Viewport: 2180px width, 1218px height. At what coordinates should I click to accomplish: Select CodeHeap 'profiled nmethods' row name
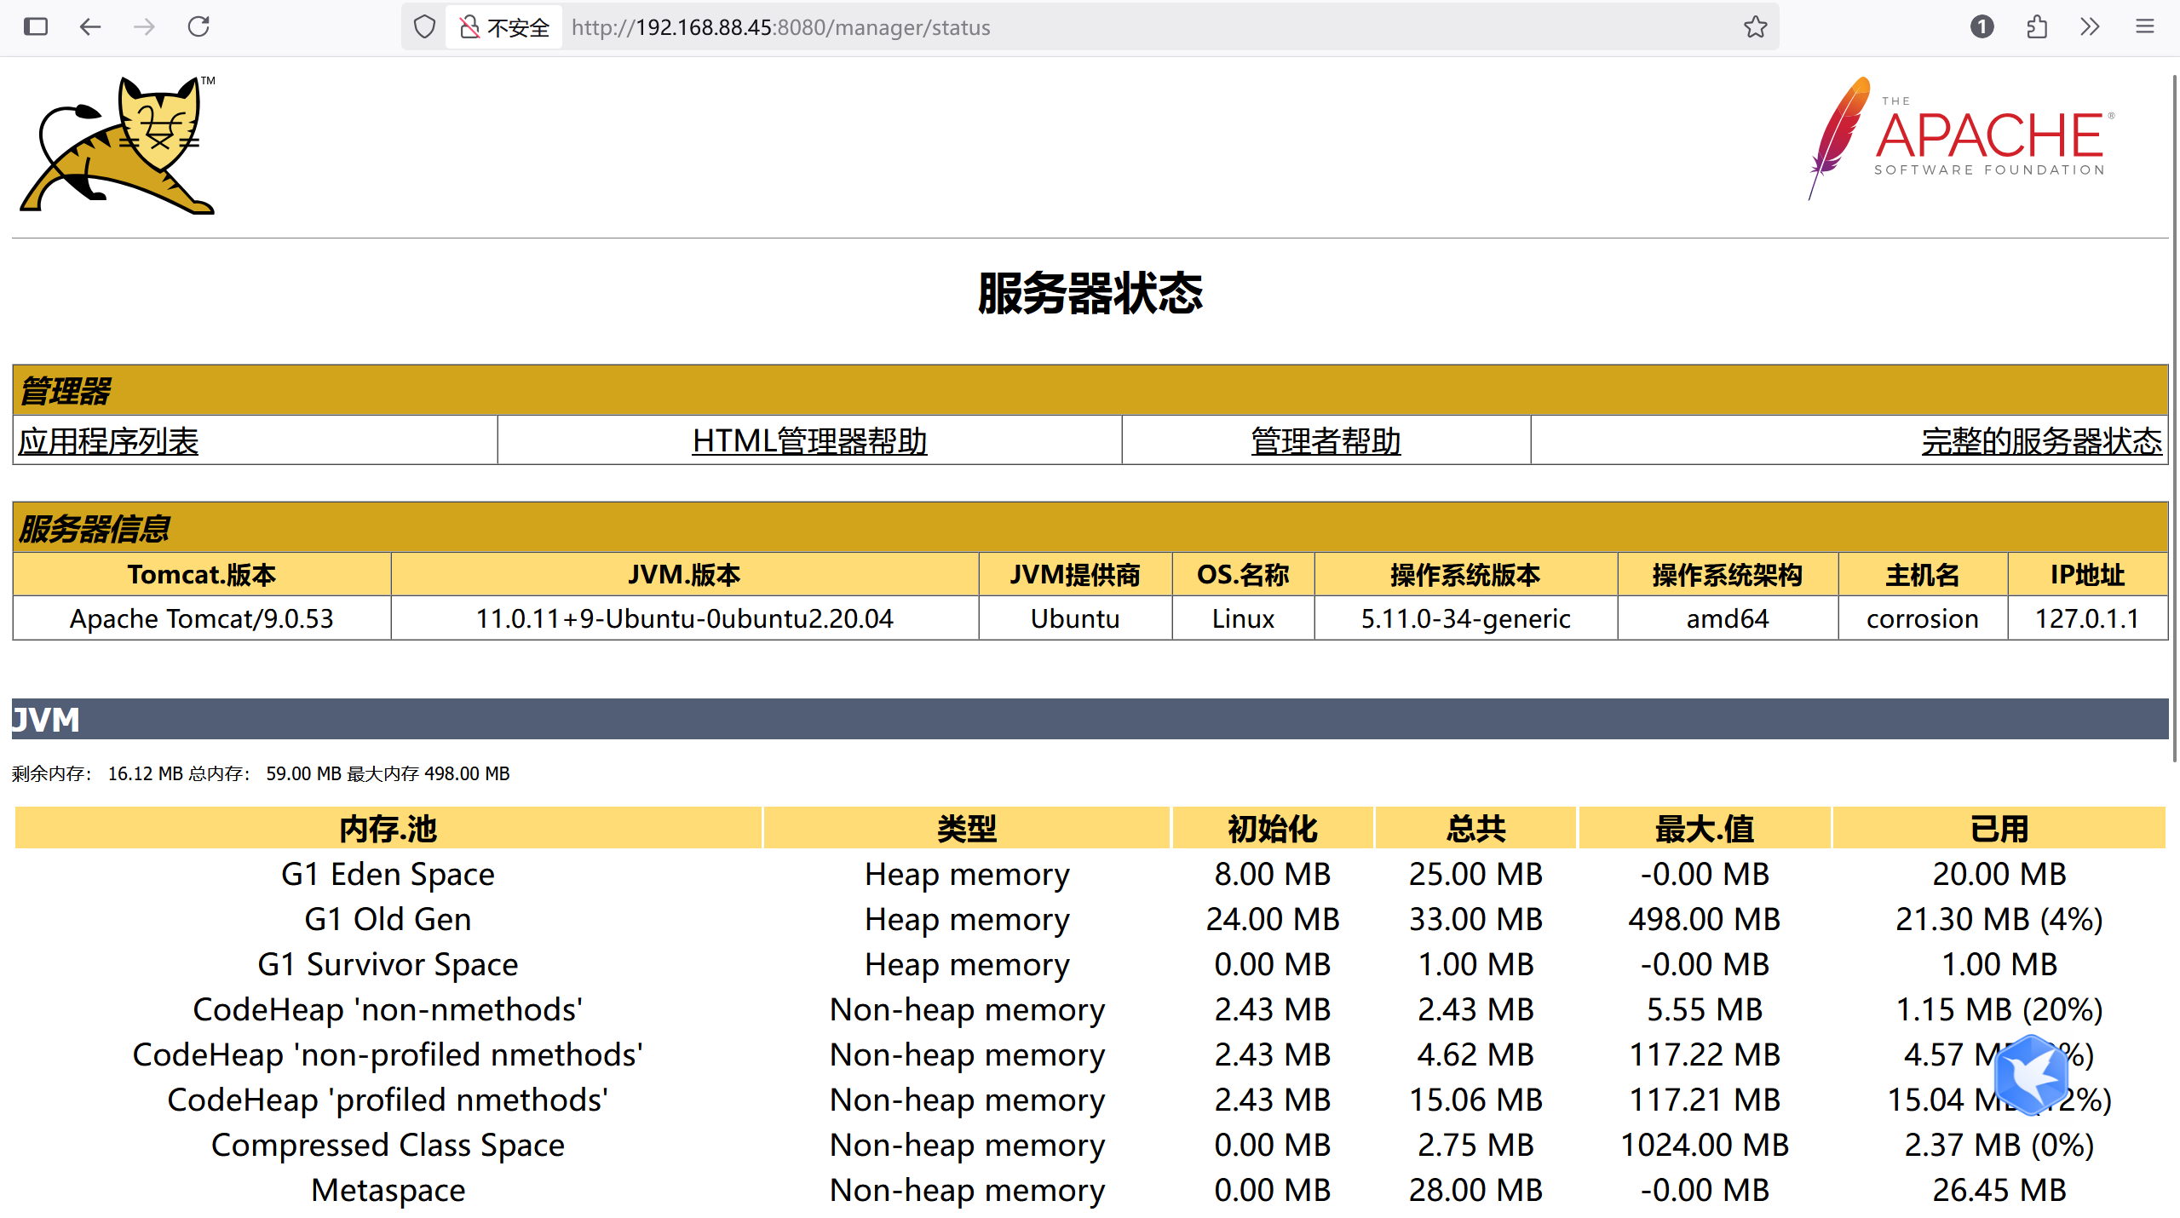tap(388, 1100)
